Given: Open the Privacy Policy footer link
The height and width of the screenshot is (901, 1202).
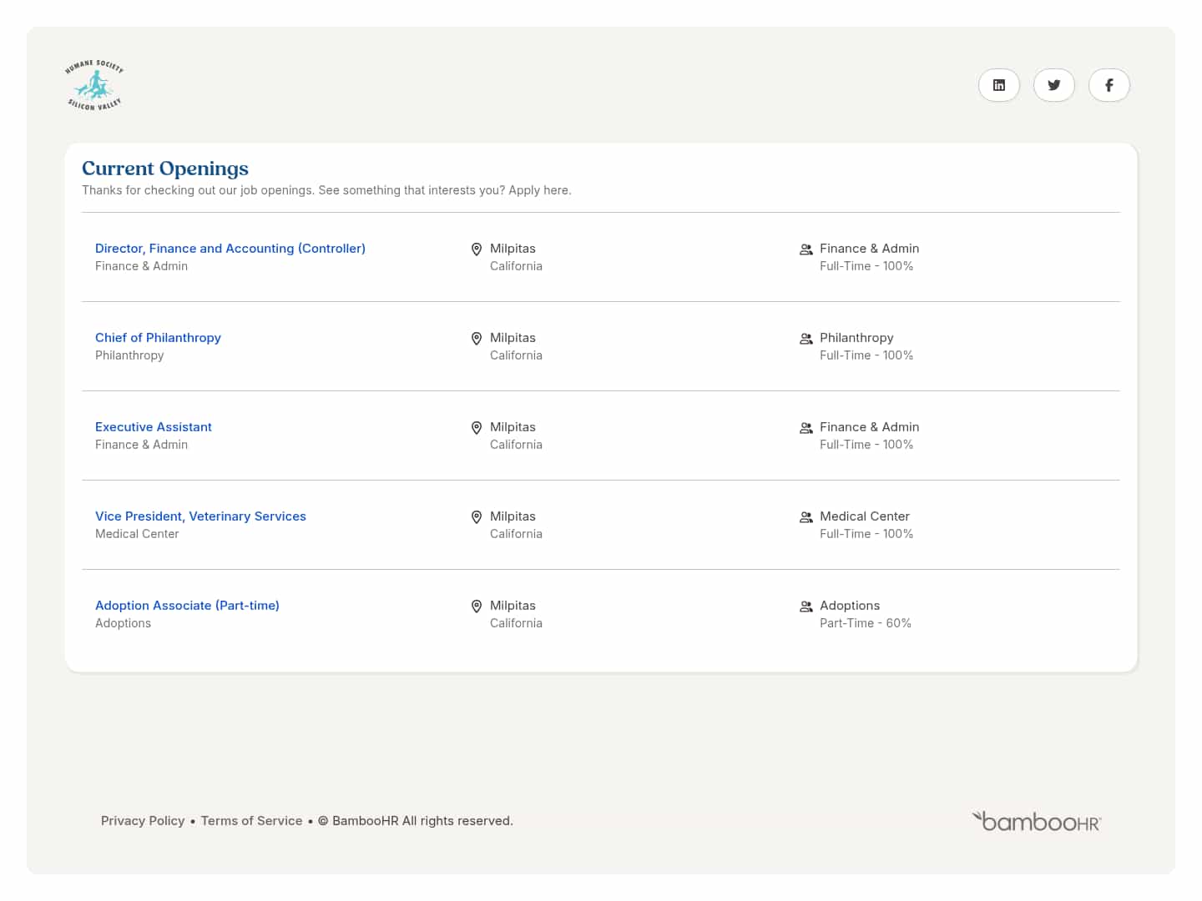Looking at the screenshot, I should [143, 821].
